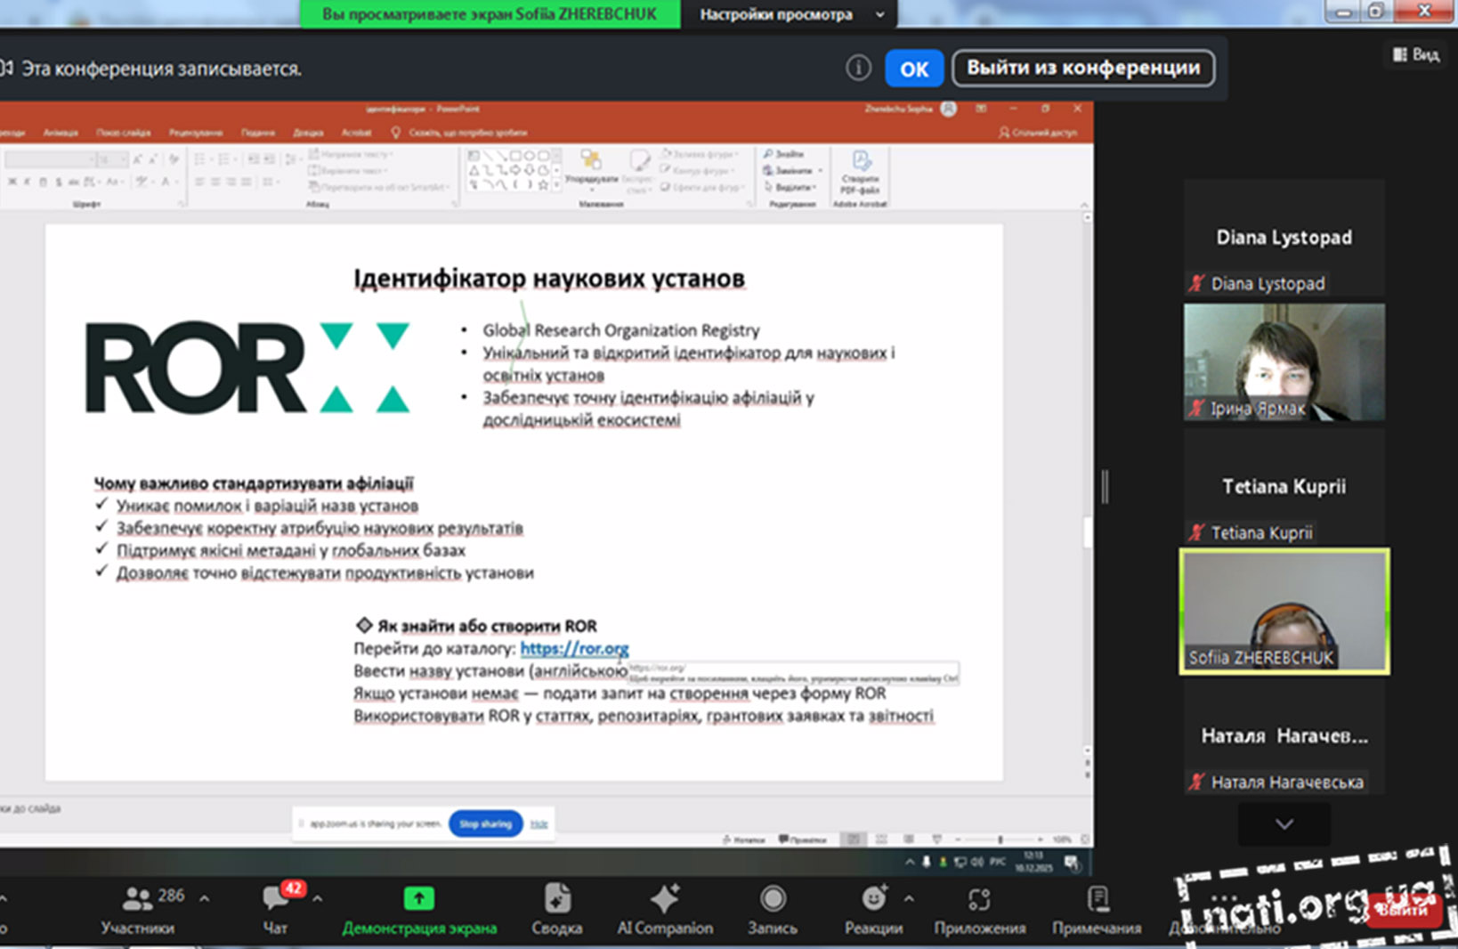Click the leave conference button
This screenshot has height=949, width=1458.
pyautogui.click(x=1082, y=69)
